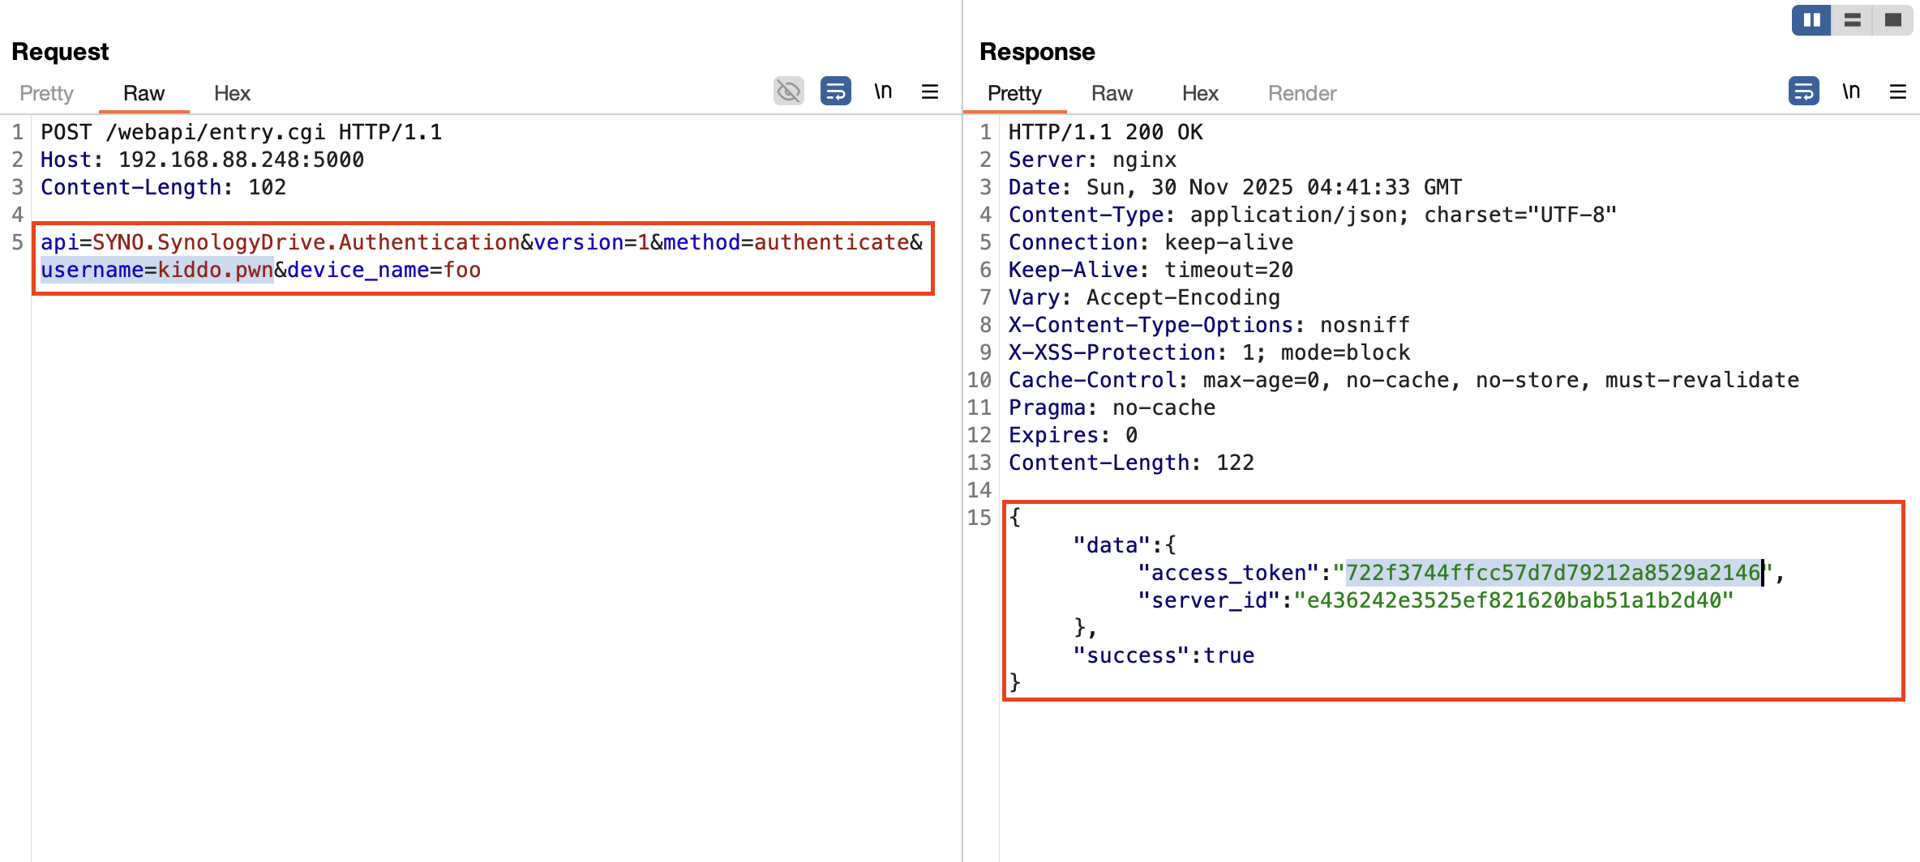This screenshot has width=1920, height=862.
Task: Show non-printable \n characters in Request
Action: [x=883, y=92]
